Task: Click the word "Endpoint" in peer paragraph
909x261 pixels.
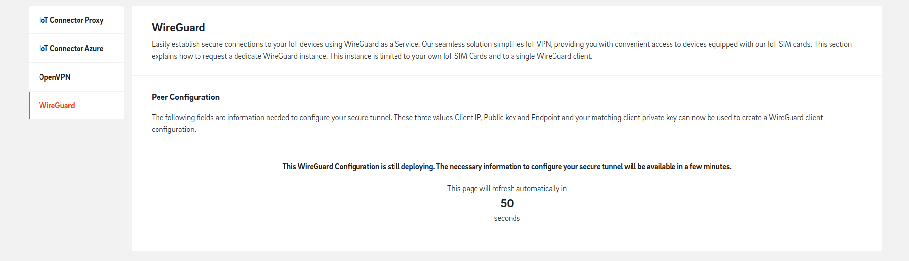Action: coord(545,118)
